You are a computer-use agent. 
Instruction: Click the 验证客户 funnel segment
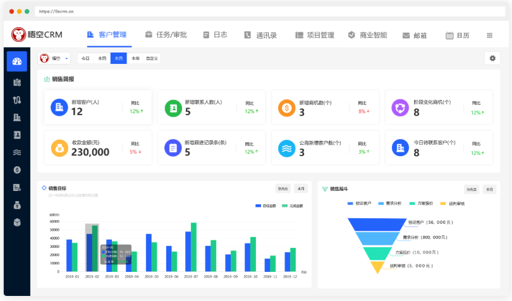click(x=377, y=225)
